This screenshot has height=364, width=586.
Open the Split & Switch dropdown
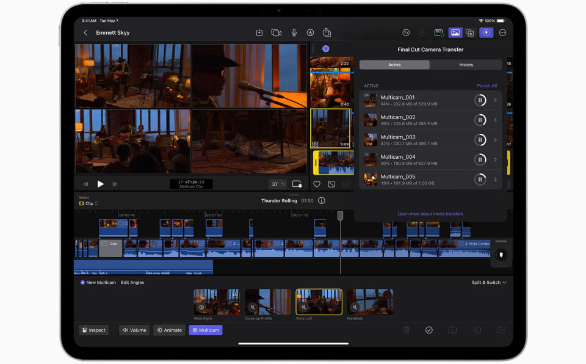coord(489,283)
